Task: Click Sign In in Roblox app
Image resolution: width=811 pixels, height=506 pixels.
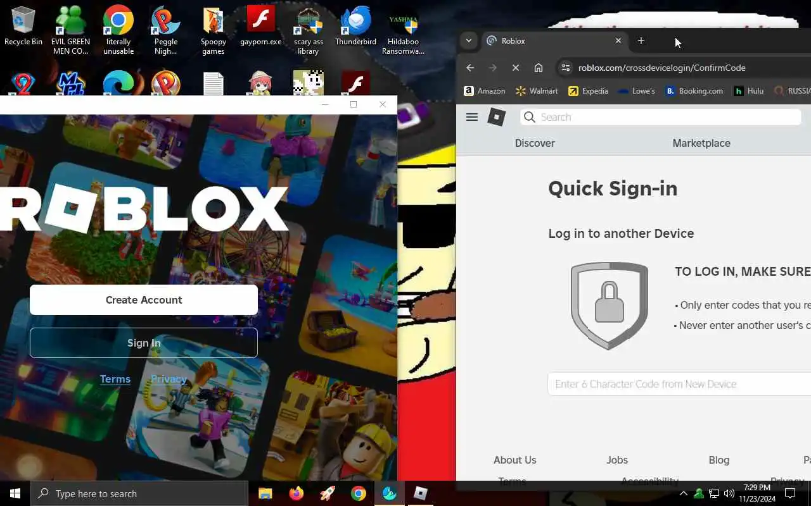Action: [144, 343]
